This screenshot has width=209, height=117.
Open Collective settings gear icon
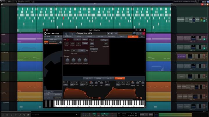click(x=138, y=34)
